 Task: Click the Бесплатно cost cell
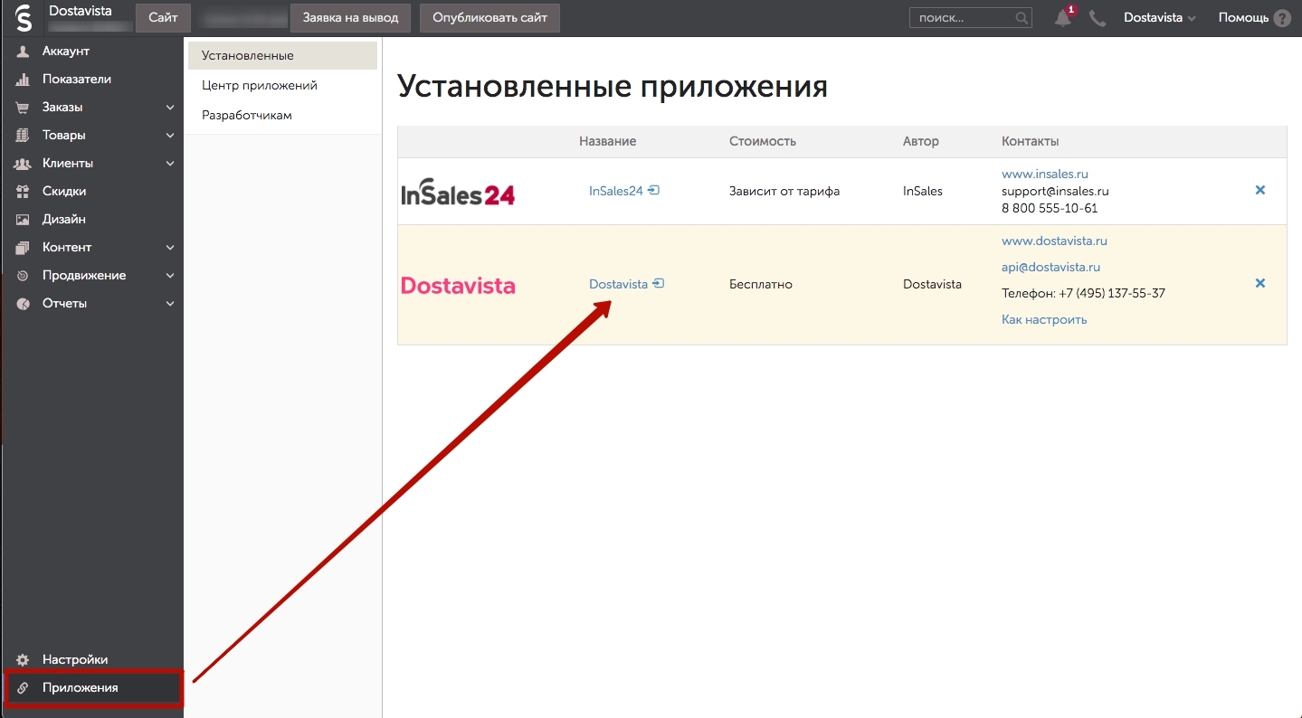coord(761,285)
